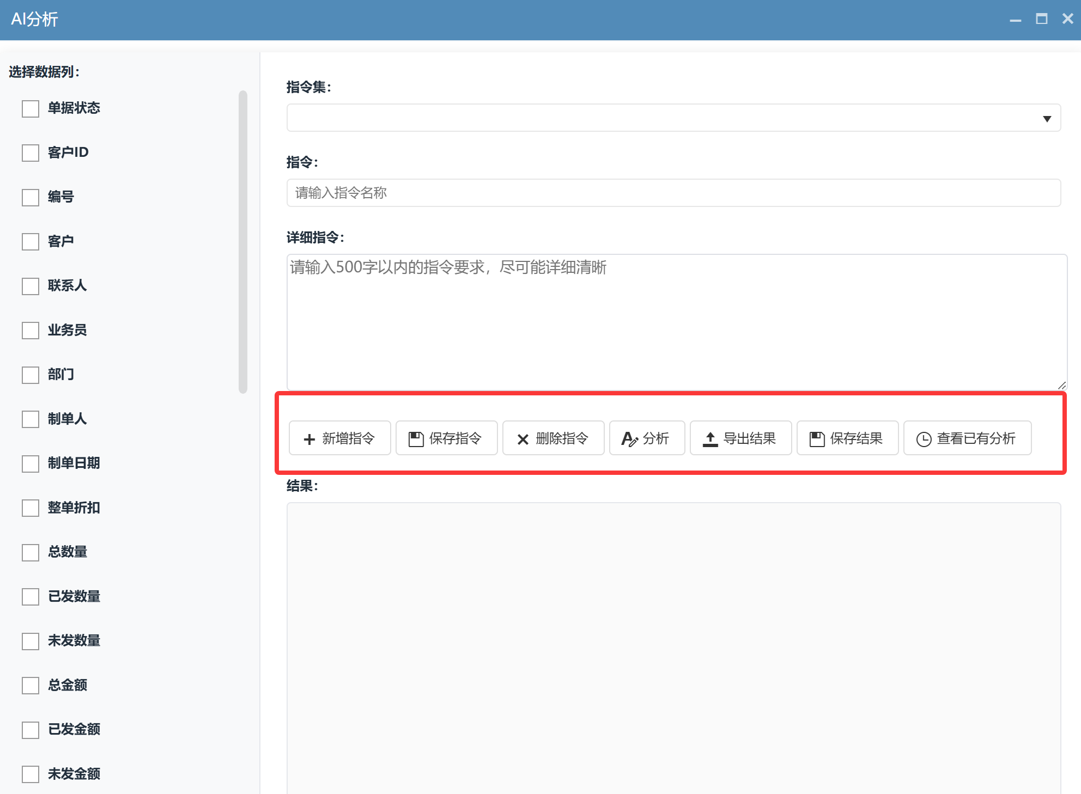Image resolution: width=1081 pixels, height=794 pixels.
Task: Click the clock icon on 查看已有分析
Action: pos(924,439)
